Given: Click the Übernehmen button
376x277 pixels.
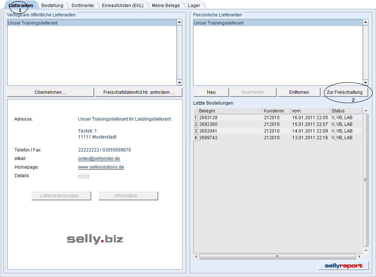Looking at the screenshot, I should click(x=50, y=92).
